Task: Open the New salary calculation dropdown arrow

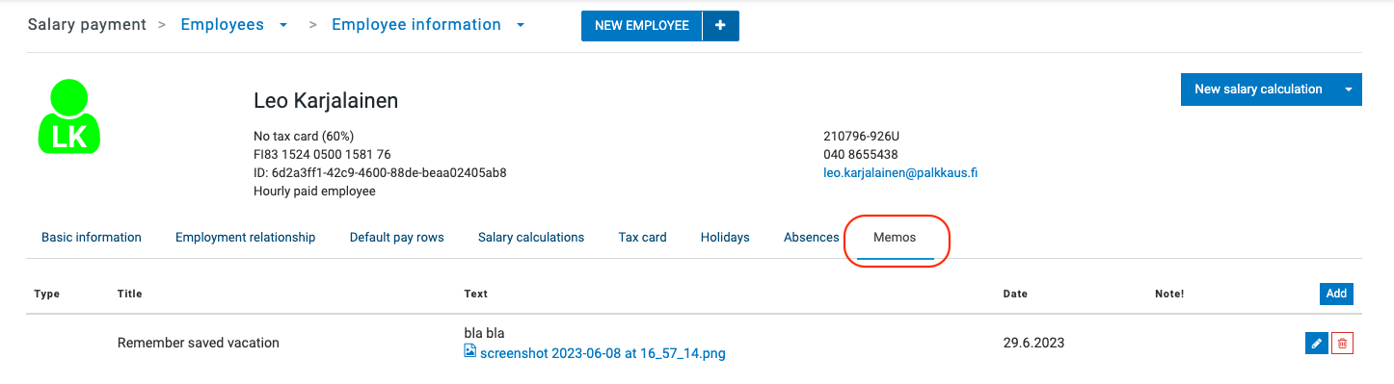Action: pos(1348,90)
